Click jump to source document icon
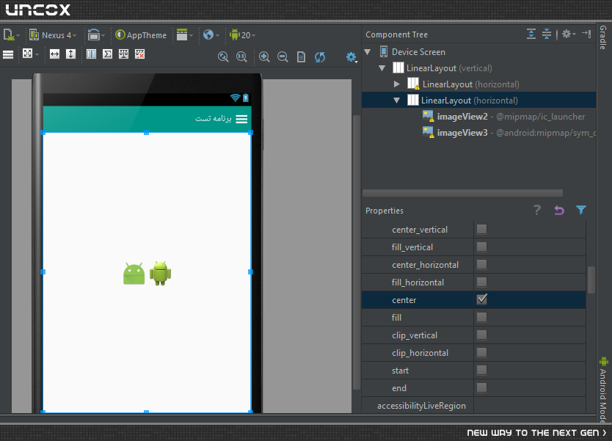The width and height of the screenshot is (612, 441). 301,57
